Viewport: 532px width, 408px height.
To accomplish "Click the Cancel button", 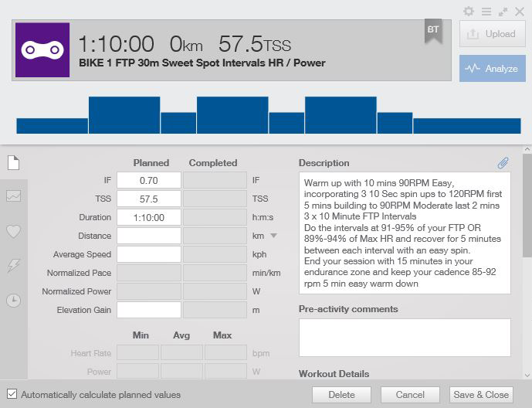I will tap(410, 395).
